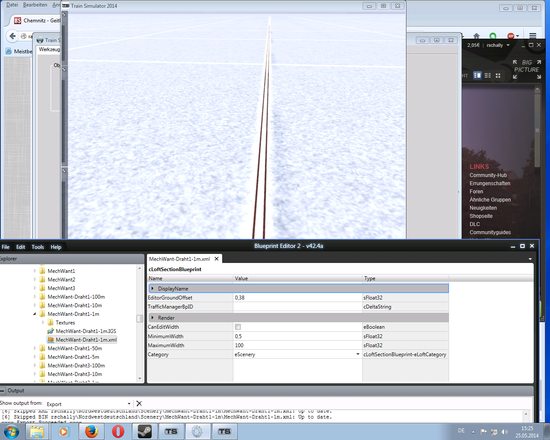Open the Steam taskbar icon
The image size is (550, 440).
[145, 431]
